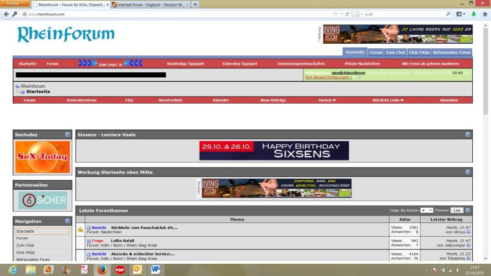Open Firefox home page icon

click(485, 14)
